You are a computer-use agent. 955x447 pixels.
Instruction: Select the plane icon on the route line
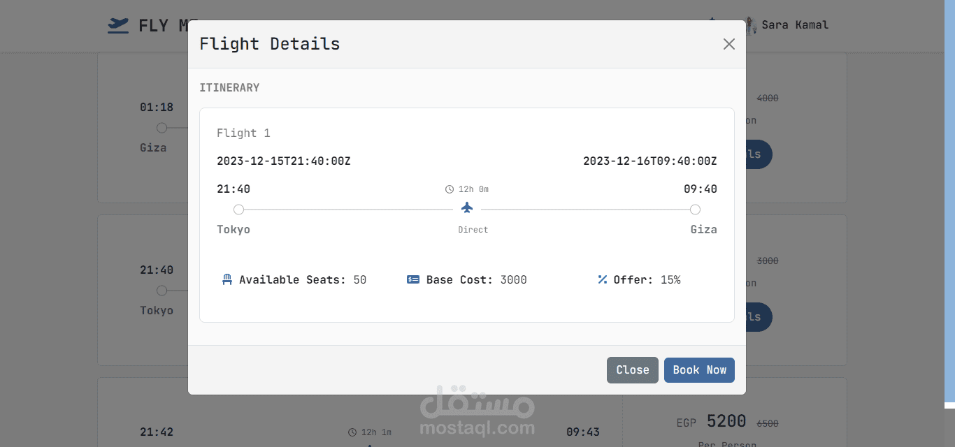pyautogui.click(x=467, y=207)
